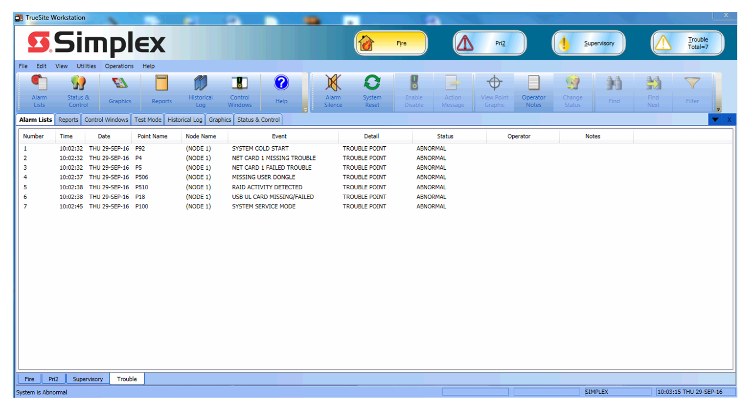Select NET CARD 1 MISSING TROUBLE row
The width and height of the screenshot is (754, 407).
click(x=376, y=158)
